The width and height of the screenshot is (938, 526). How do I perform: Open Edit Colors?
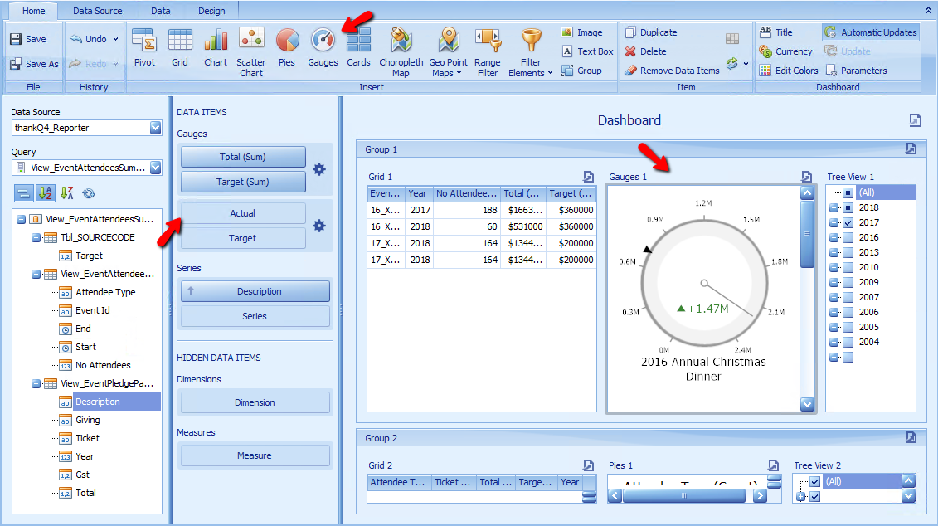pyautogui.click(x=789, y=71)
